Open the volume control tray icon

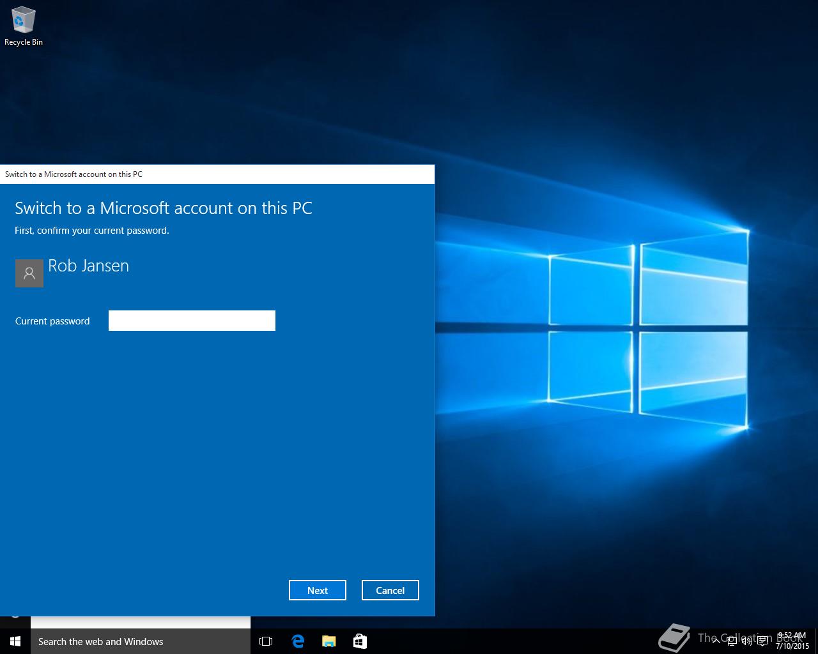click(x=747, y=641)
